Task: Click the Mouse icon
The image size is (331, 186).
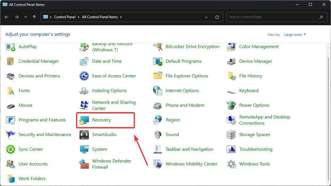Action: coord(10,106)
